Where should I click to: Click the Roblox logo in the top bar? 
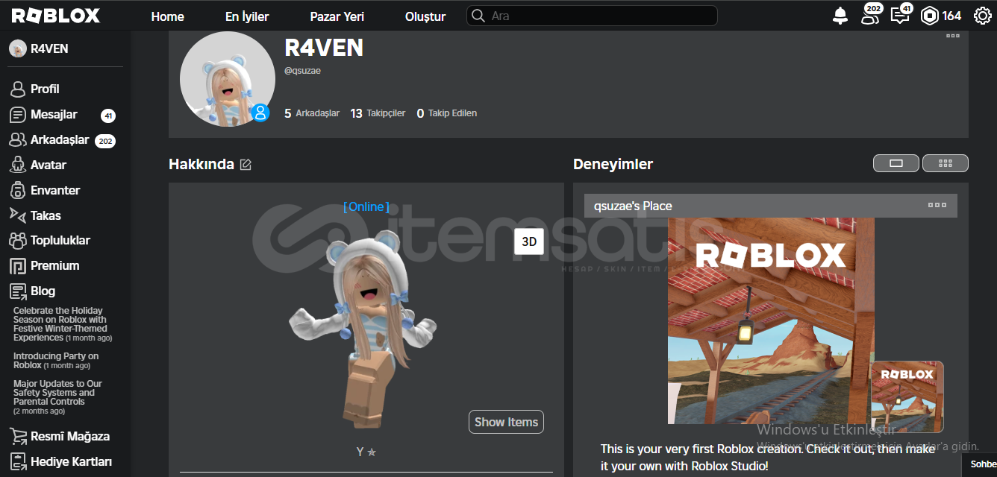tap(55, 16)
